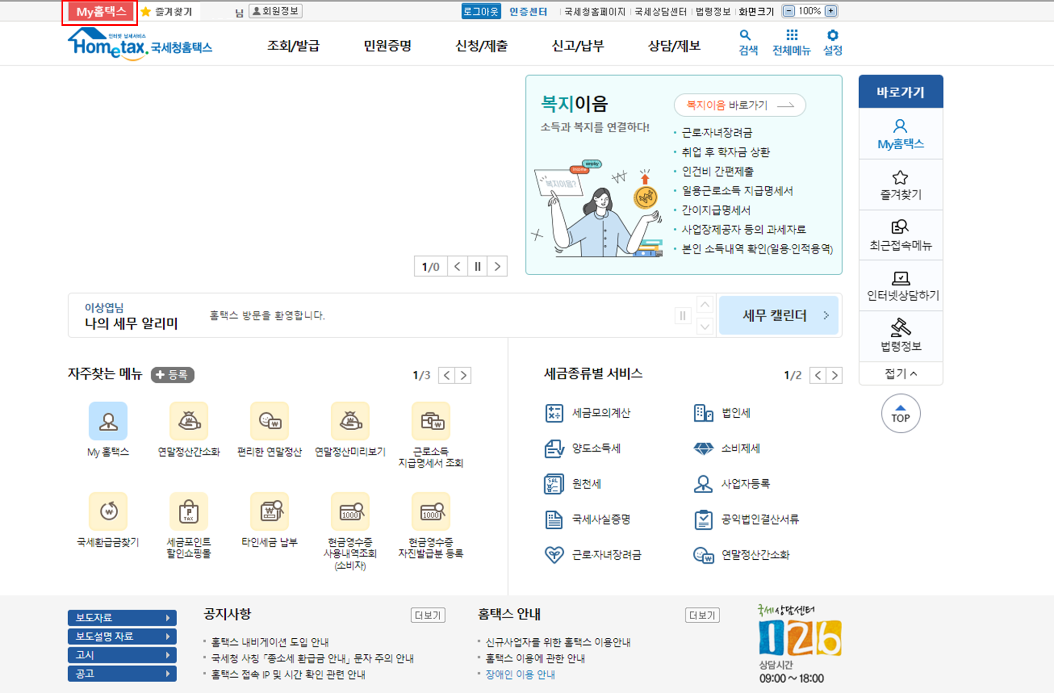Open the 신고/납부 menu
The image size is (1054, 693).
[x=578, y=46]
